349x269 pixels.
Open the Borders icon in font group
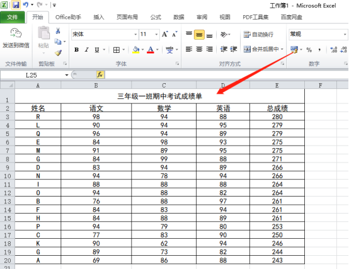pyautogui.click(x=117, y=50)
